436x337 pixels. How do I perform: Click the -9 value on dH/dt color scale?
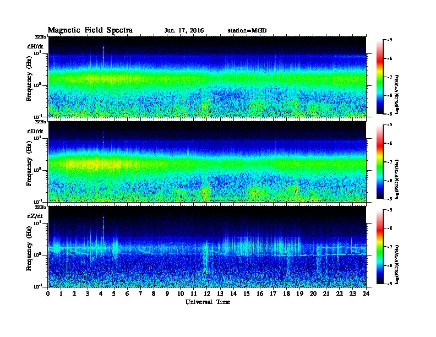(390, 114)
